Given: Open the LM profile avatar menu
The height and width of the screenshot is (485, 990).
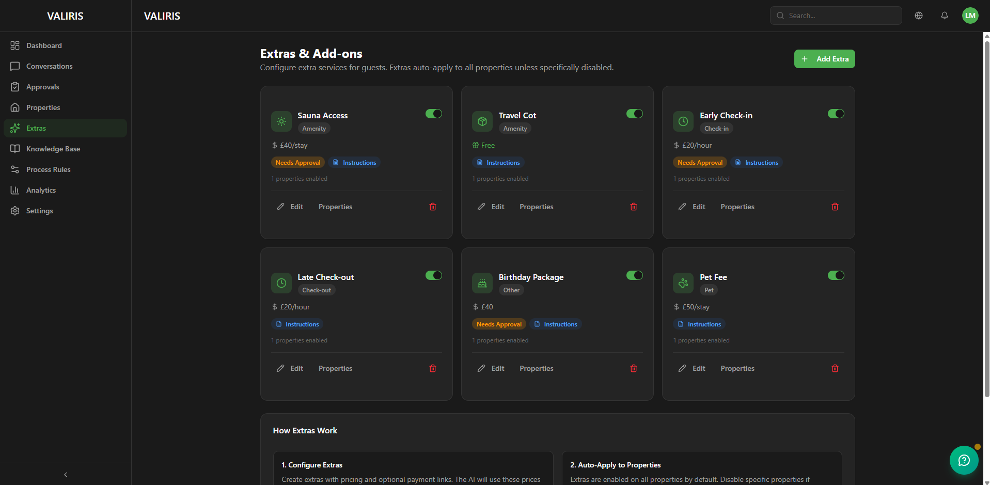Looking at the screenshot, I should tap(970, 15).
